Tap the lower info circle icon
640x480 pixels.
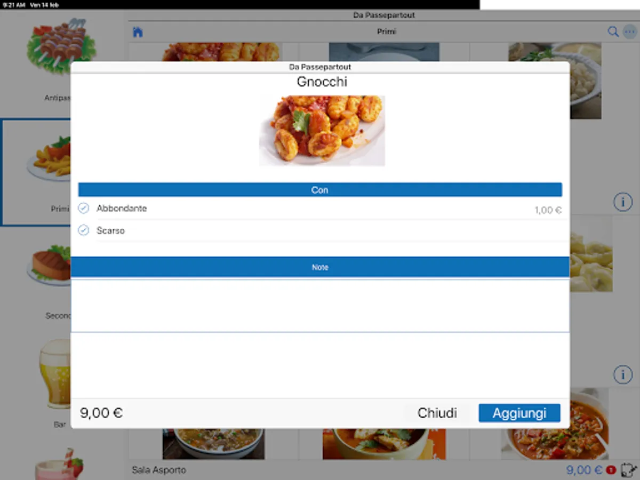(x=622, y=374)
